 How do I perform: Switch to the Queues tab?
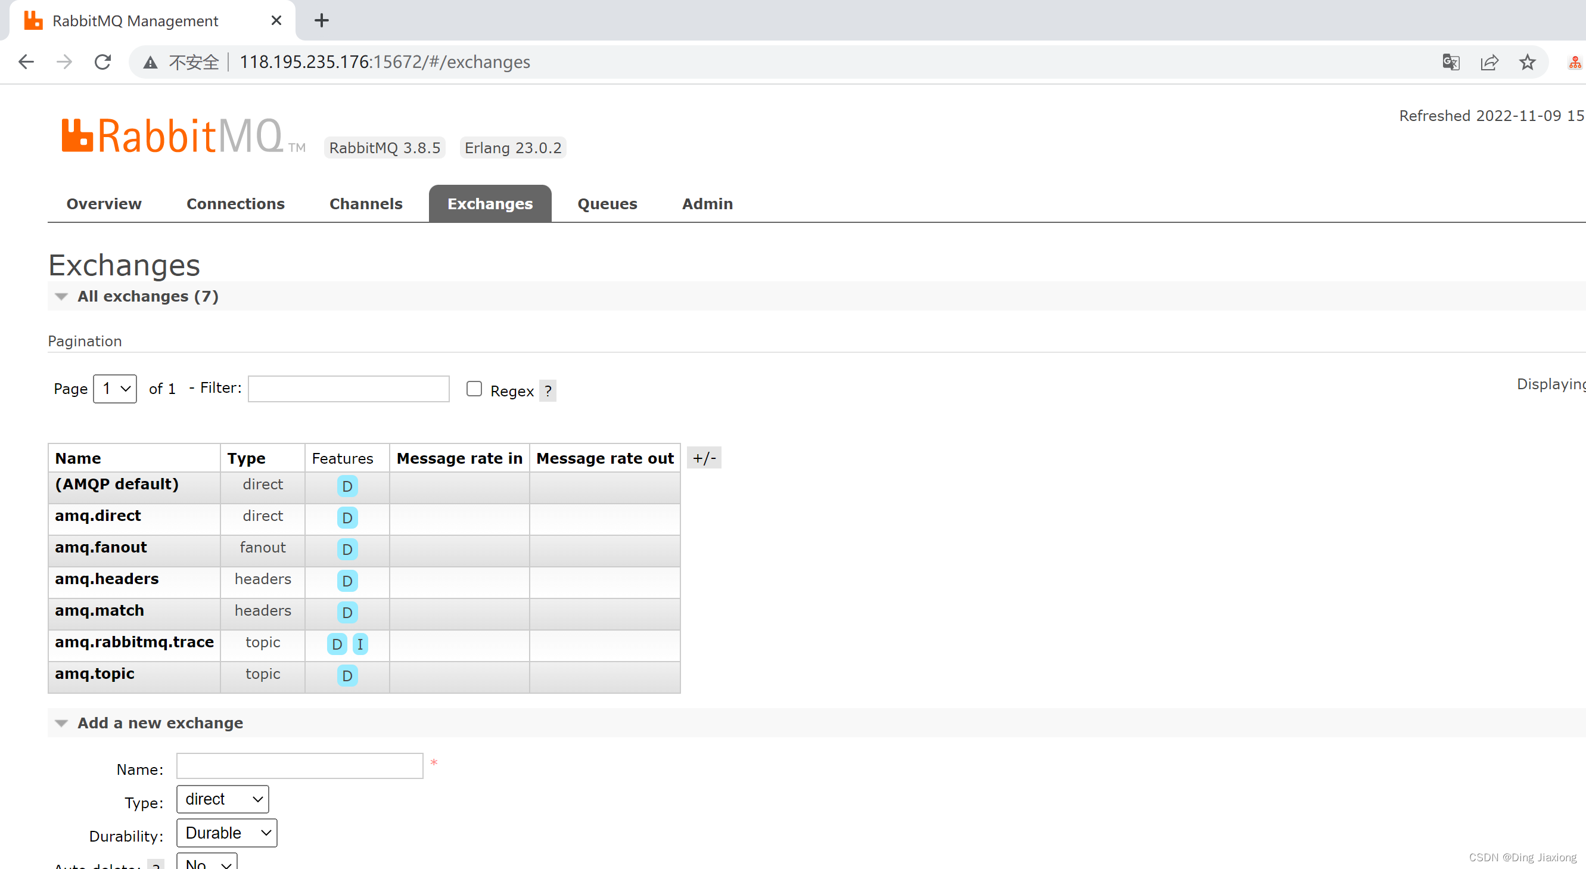(x=607, y=204)
